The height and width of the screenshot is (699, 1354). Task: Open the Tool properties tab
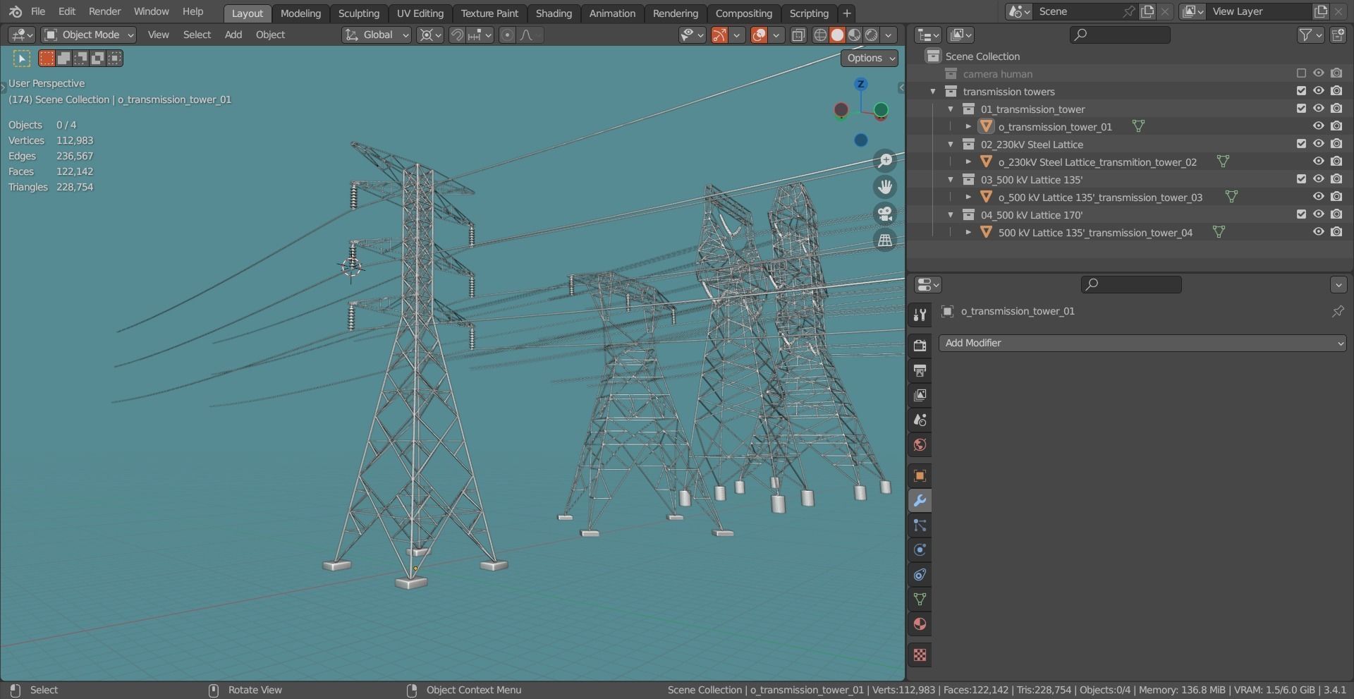(x=920, y=315)
